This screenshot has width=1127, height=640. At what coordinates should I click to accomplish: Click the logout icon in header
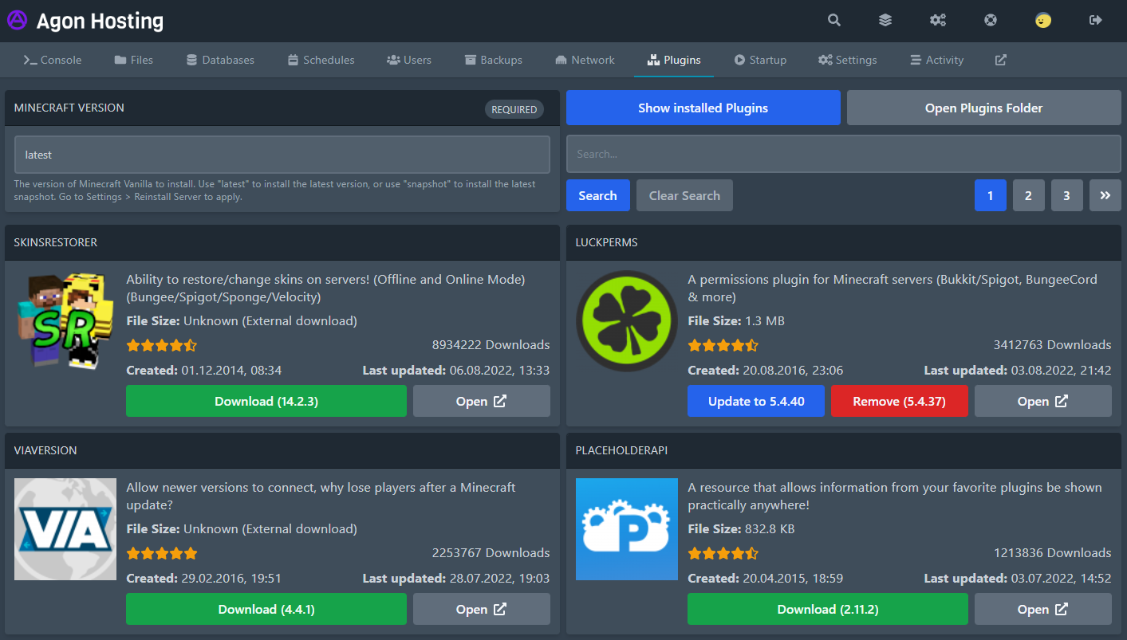pyautogui.click(x=1095, y=21)
